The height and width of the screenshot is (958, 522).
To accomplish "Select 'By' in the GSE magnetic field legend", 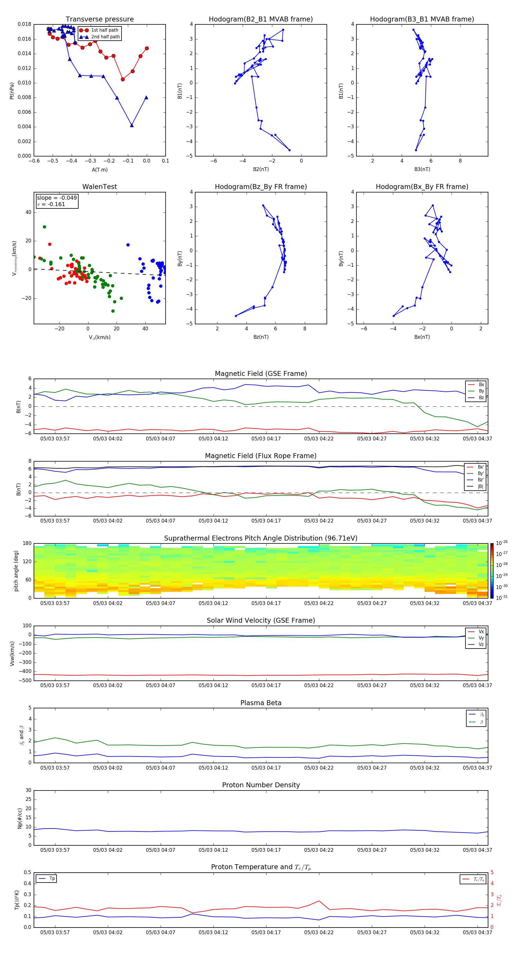I will 476,391.
